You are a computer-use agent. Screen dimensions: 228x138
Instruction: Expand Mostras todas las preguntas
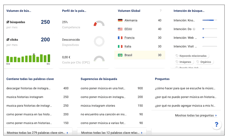point(196,115)
